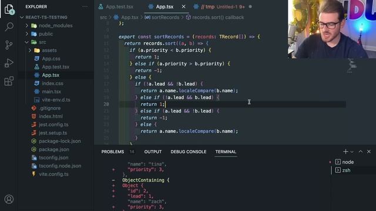Click the editor minimap
Viewport: 376px width, 211px height.
click(x=352, y=65)
